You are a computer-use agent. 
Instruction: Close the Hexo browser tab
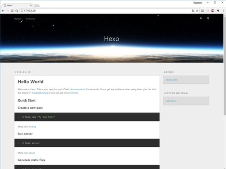tap(31, 5)
